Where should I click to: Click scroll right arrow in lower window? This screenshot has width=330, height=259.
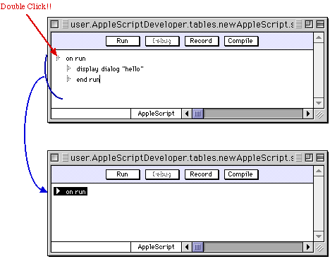tap(308, 247)
